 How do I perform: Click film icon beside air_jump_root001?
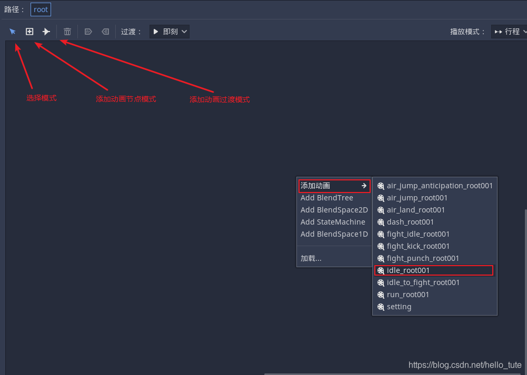(x=381, y=198)
